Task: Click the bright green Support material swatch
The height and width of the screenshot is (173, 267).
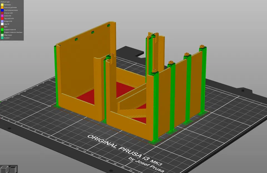Action: [2, 30]
